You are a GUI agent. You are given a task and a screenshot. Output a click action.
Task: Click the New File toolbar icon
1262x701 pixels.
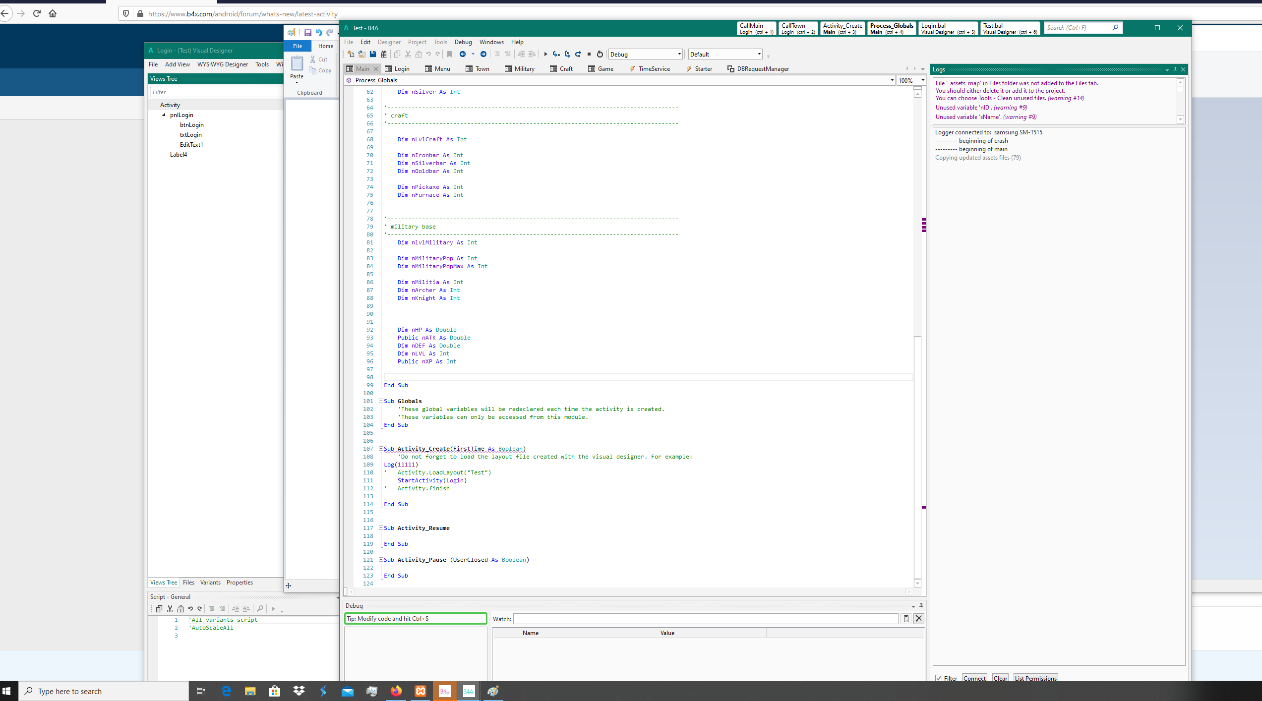tap(351, 55)
